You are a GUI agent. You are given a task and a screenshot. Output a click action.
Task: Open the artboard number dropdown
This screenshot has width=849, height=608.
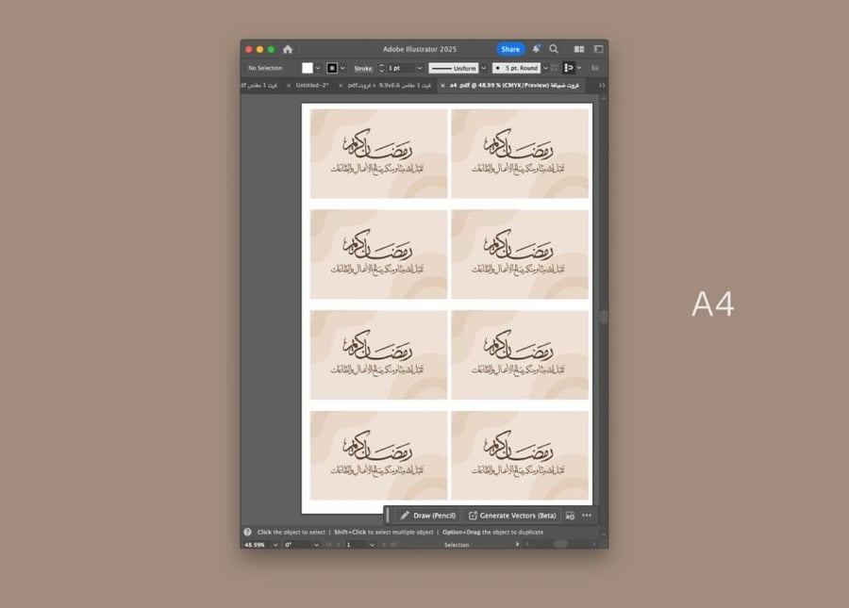tap(372, 545)
